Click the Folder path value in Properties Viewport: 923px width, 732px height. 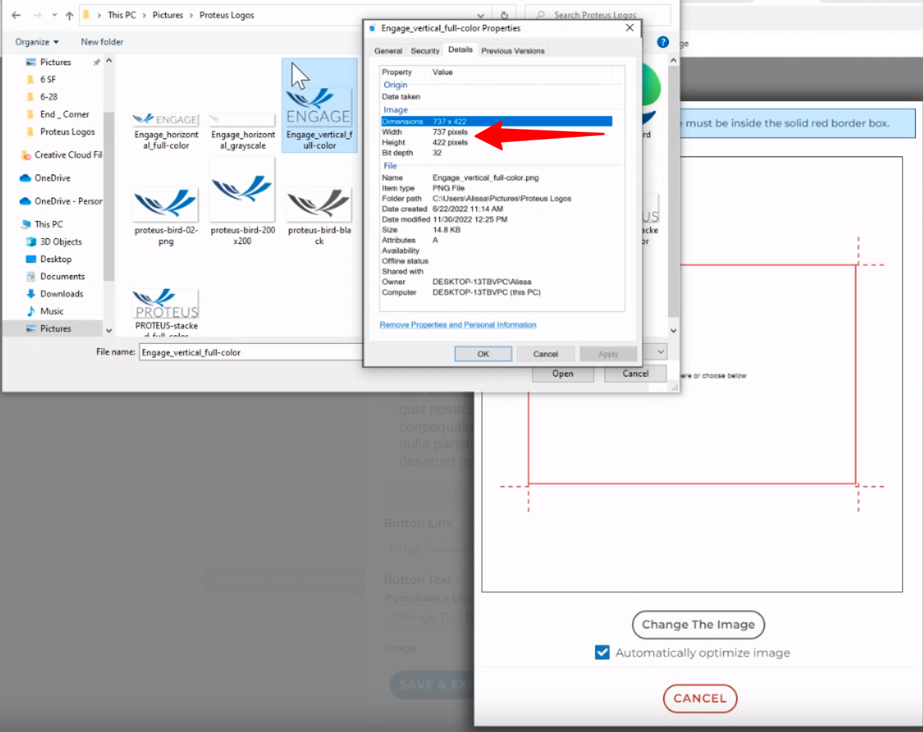(502, 198)
